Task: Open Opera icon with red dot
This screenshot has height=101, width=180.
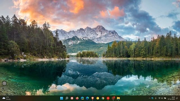Action: [113, 98]
